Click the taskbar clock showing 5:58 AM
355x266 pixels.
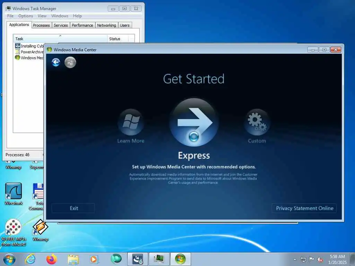337,259
